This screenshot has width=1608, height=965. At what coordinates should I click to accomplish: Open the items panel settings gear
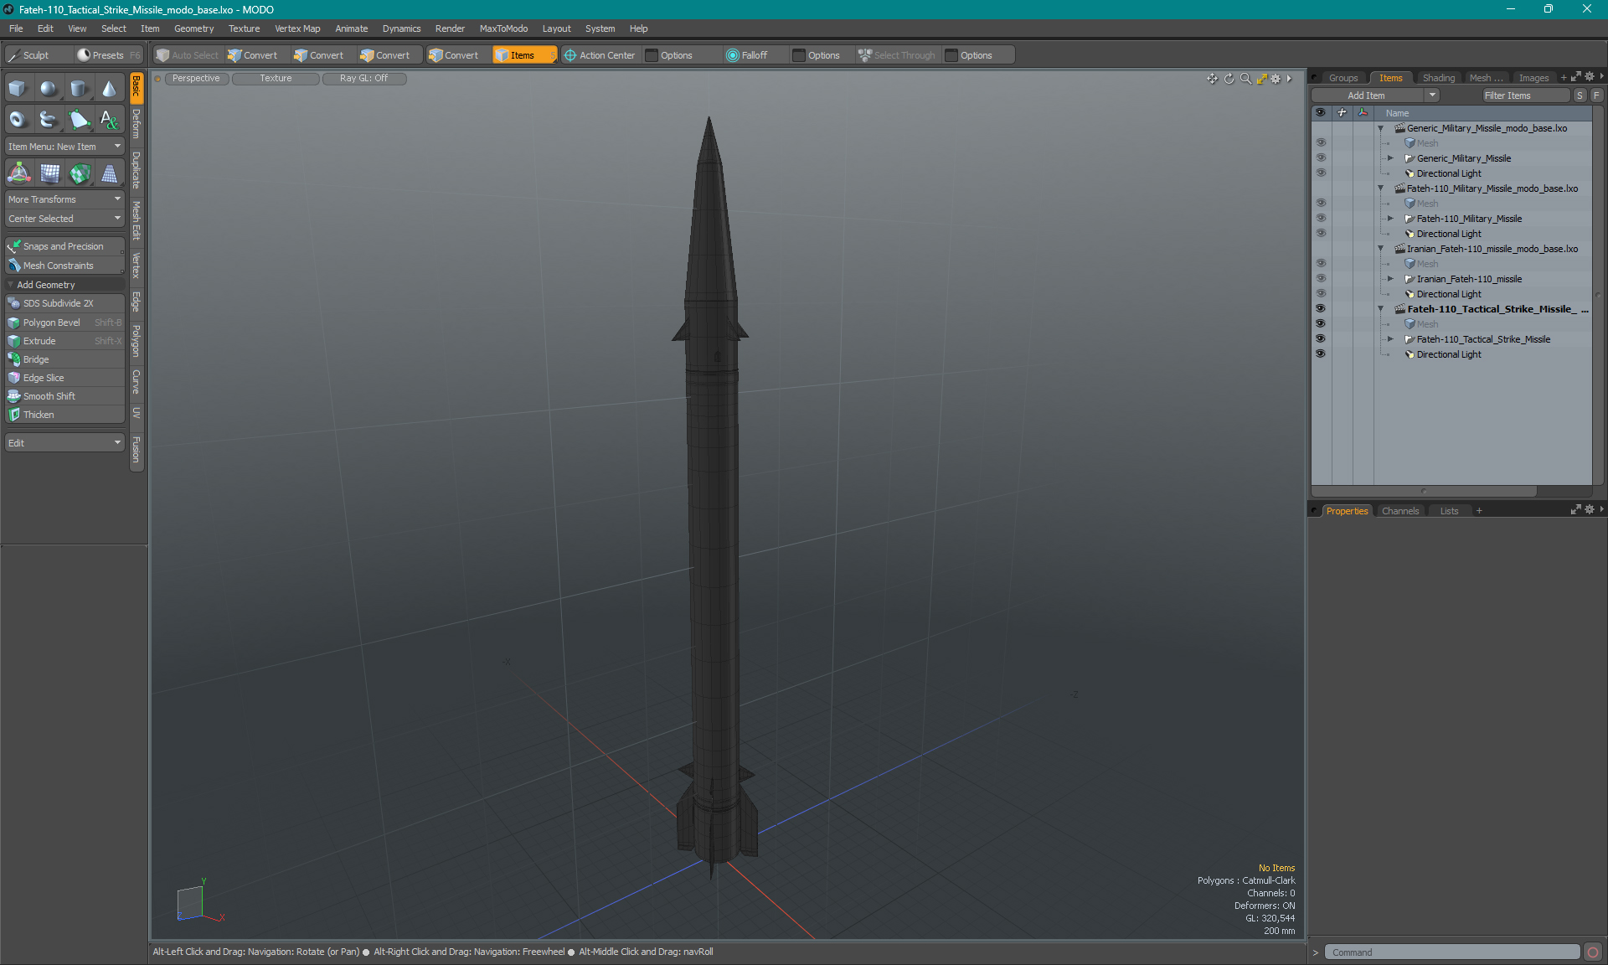(1589, 77)
